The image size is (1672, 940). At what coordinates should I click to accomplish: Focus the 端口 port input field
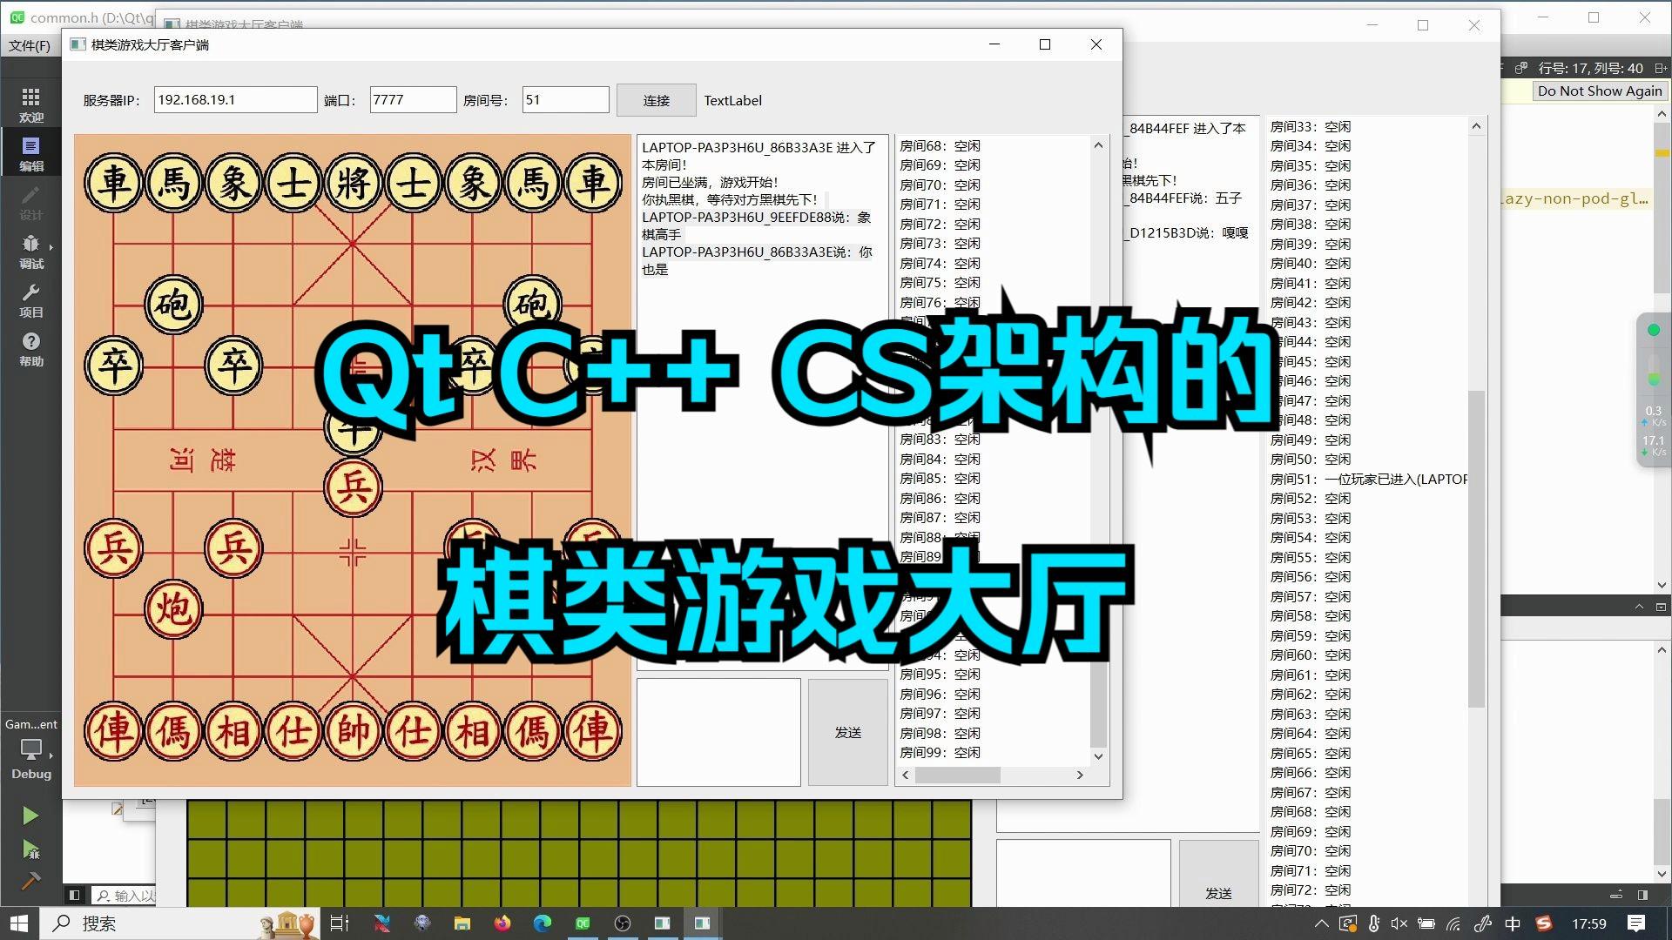click(x=413, y=100)
